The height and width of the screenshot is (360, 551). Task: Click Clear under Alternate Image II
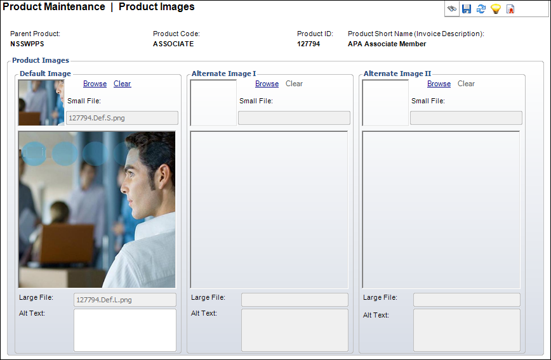tap(466, 84)
